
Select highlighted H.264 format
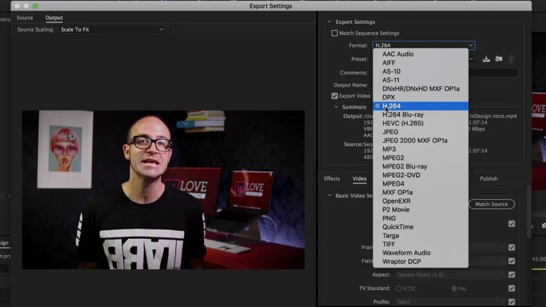(420, 106)
